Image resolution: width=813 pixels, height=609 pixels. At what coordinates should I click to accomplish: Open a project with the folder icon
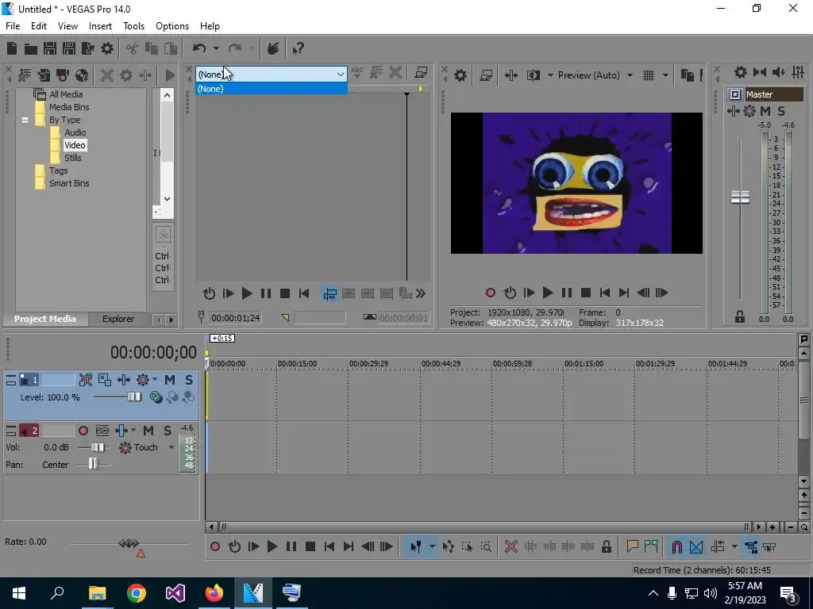pyautogui.click(x=31, y=48)
